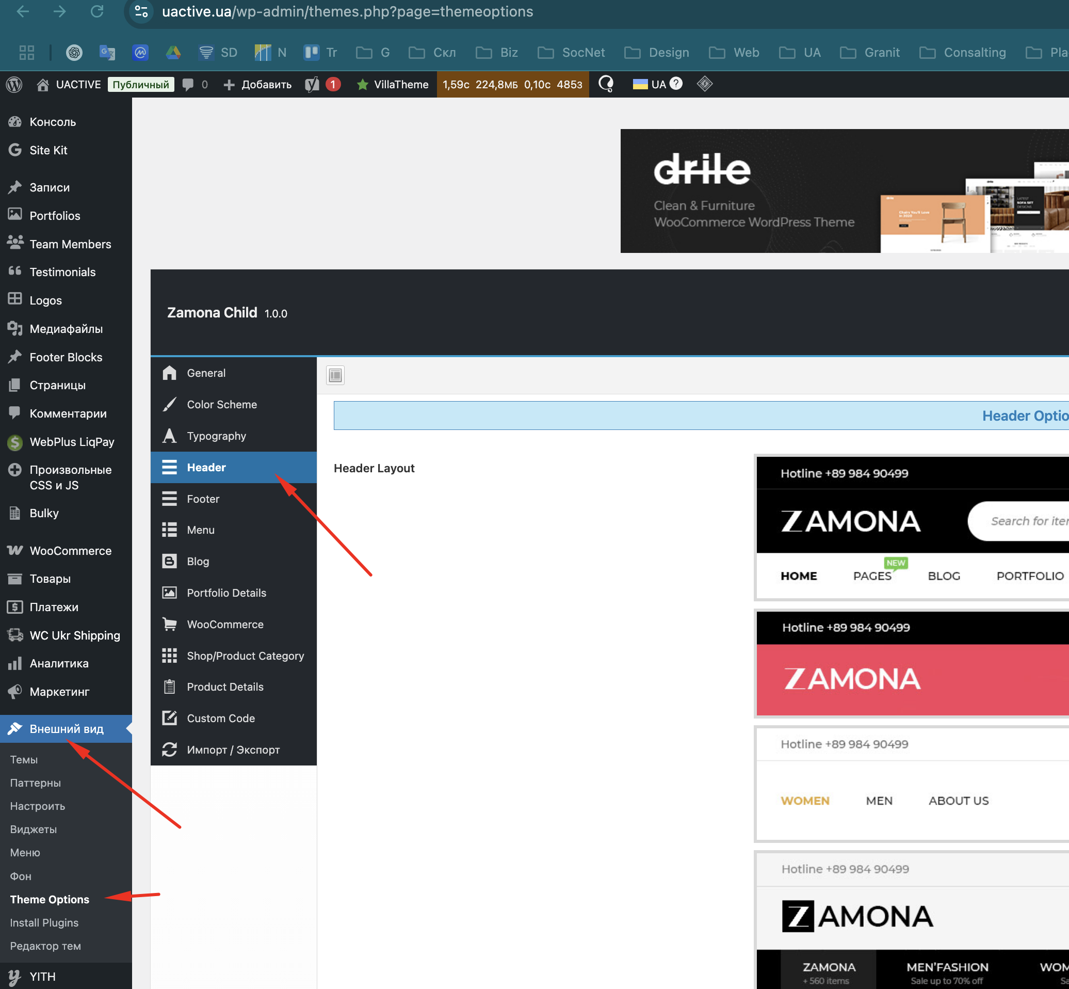
Task: Open Настроить customizer link
Action: (38, 806)
